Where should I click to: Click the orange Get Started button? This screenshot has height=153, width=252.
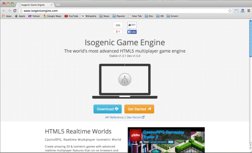(x=139, y=109)
